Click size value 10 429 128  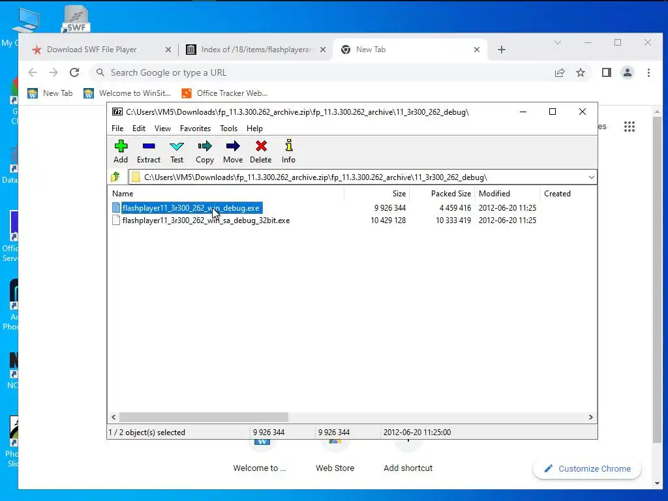pos(387,220)
